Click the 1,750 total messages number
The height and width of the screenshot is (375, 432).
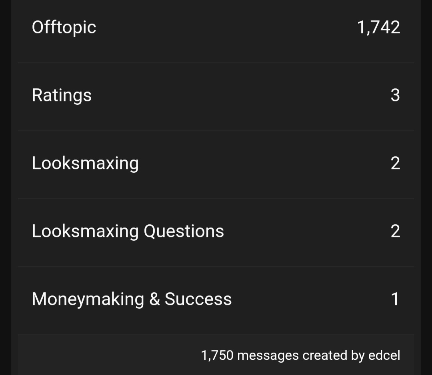pos(217,355)
